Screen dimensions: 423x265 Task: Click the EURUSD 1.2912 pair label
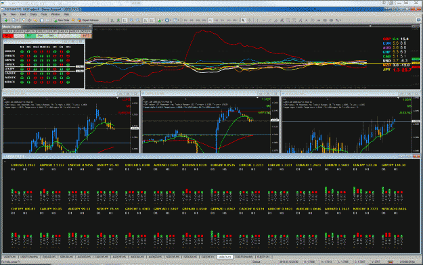tap(23, 165)
